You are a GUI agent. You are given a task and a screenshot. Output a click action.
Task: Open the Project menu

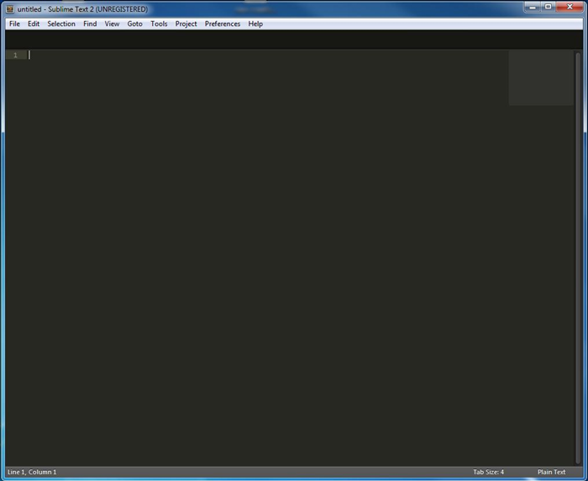click(x=186, y=24)
